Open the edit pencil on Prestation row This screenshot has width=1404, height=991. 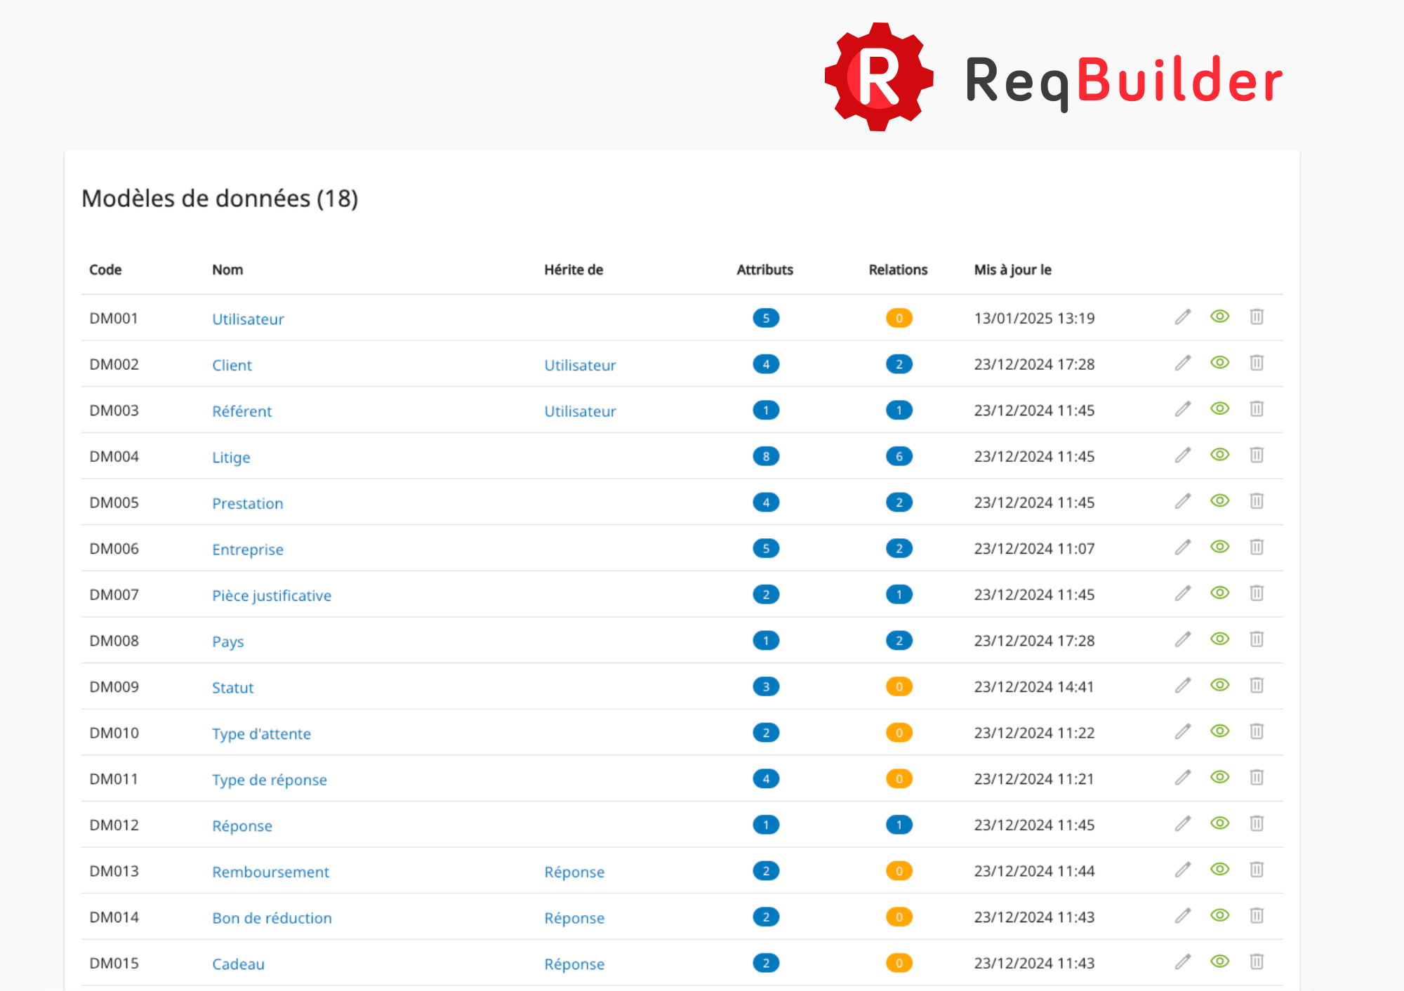[x=1183, y=501]
